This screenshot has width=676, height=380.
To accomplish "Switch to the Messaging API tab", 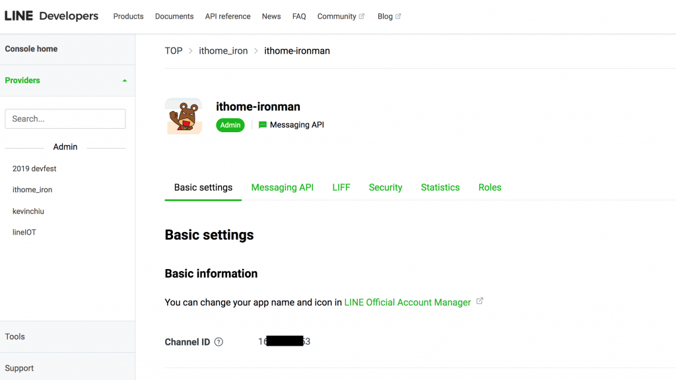I will [x=283, y=188].
